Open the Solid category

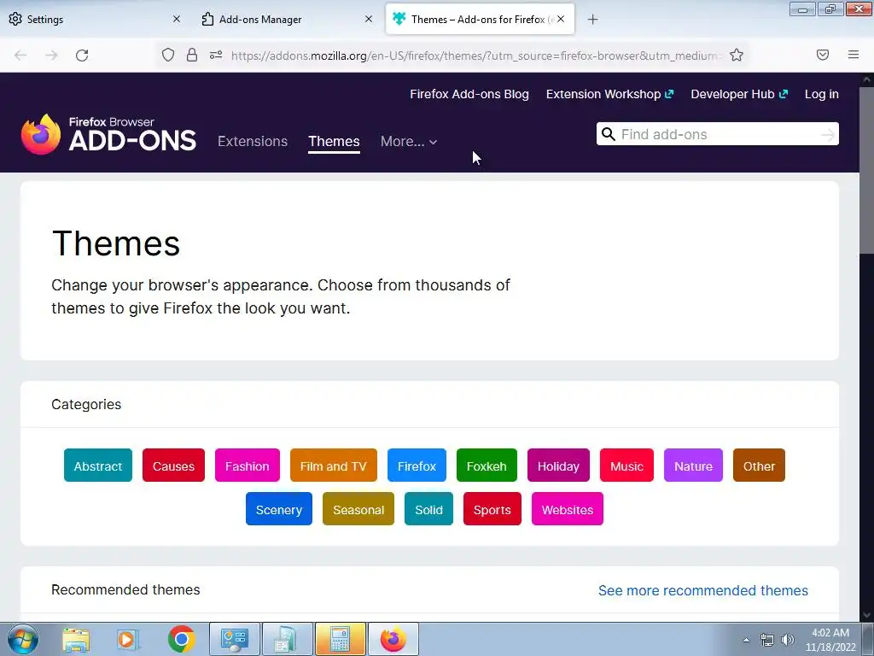coord(428,509)
